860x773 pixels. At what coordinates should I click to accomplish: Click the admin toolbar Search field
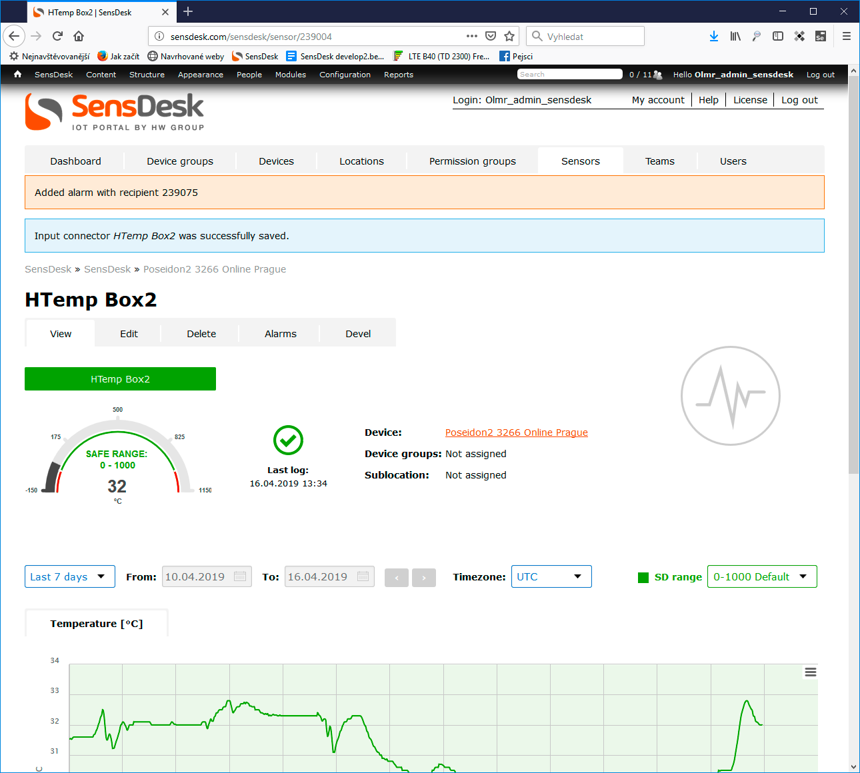tap(570, 74)
